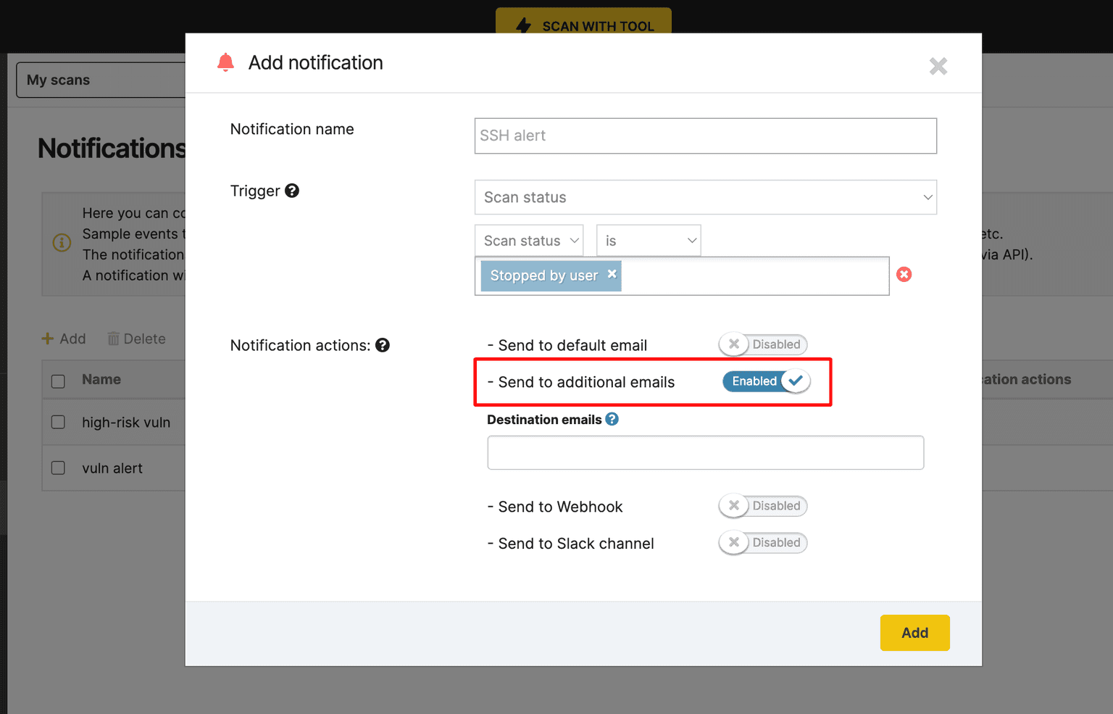Enable the Send to default email toggle
This screenshot has height=714, width=1113.
[762, 344]
